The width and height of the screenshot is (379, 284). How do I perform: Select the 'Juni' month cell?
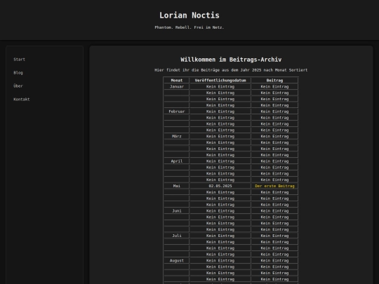177,211
